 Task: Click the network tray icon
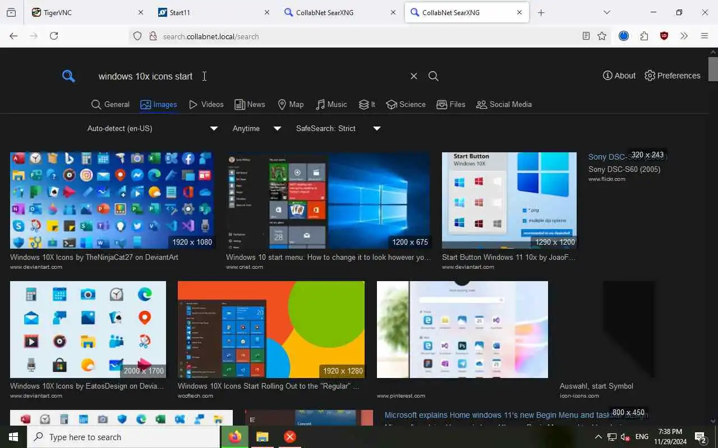pyautogui.click(x=612, y=437)
